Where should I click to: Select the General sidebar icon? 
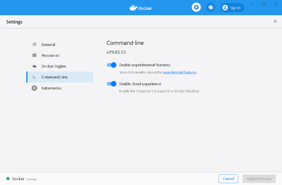coord(34,44)
